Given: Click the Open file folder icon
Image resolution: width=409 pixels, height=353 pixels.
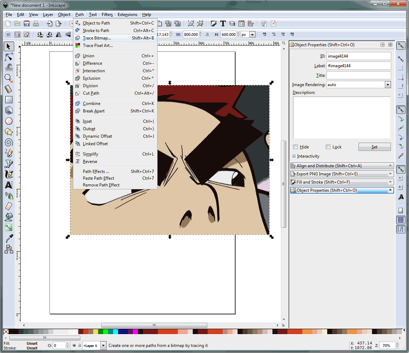Looking at the screenshot, I should click(x=17, y=23).
